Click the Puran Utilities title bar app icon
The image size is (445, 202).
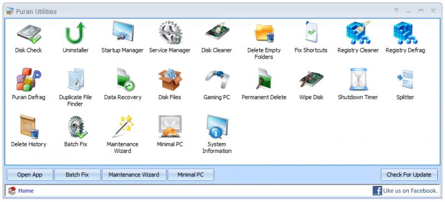click(x=10, y=11)
